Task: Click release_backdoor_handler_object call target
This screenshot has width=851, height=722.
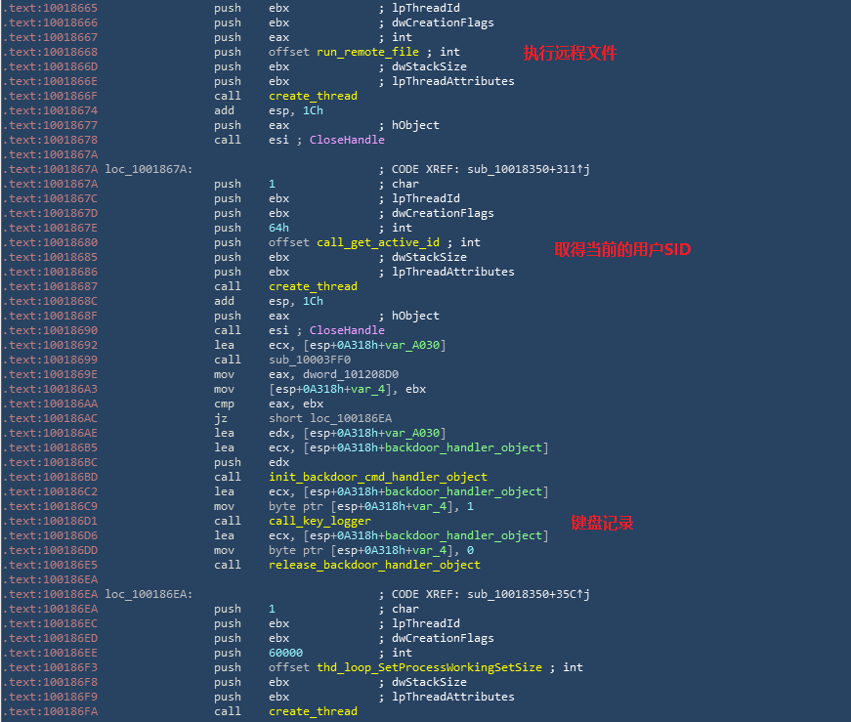Action: click(374, 565)
